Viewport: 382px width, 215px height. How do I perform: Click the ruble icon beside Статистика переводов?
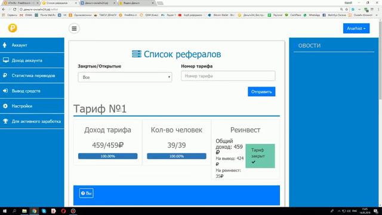[5, 75]
